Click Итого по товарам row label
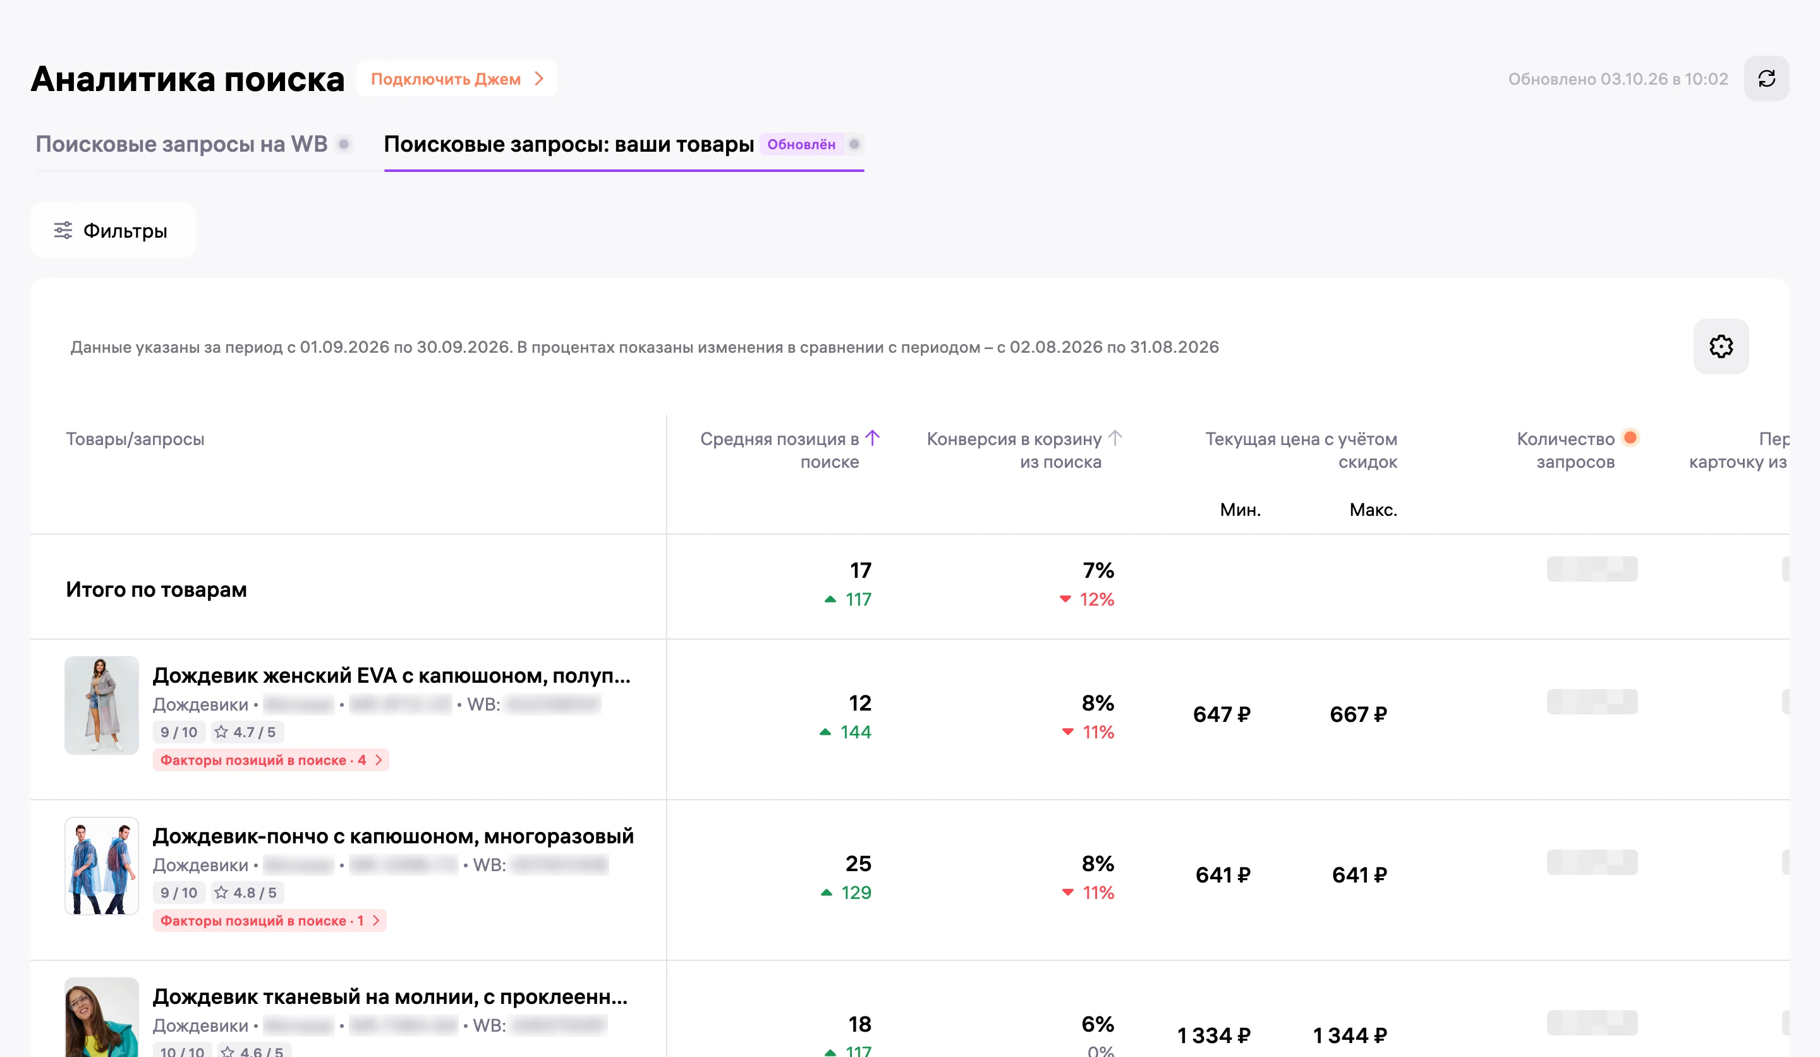This screenshot has width=1820, height=1057. tap(156, 590)
